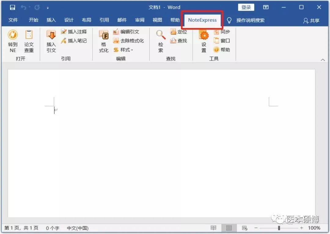Click in the blank document page

(x=161, y=143)
